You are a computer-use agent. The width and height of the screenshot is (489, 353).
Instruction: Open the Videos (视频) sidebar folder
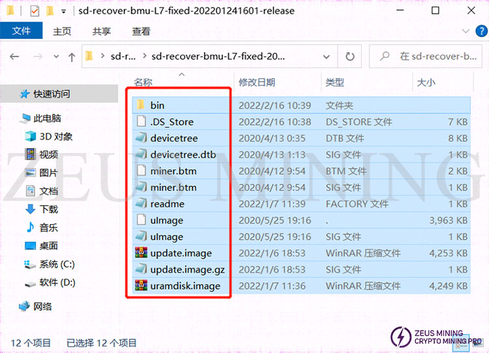(42, 154)
